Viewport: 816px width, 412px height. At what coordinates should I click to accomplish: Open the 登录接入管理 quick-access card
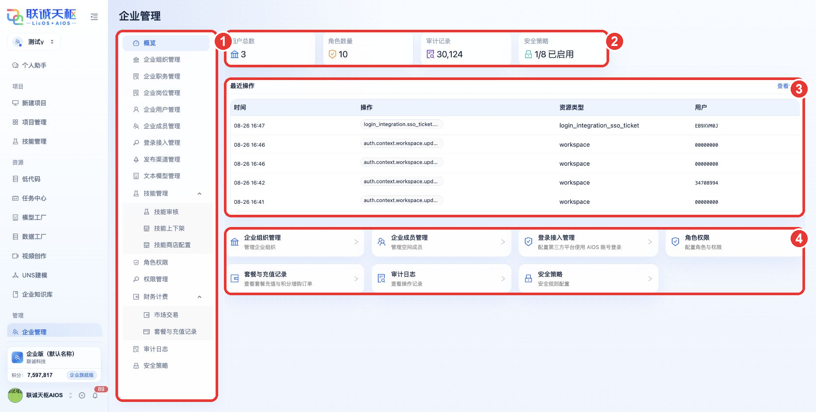click(x=588, y=242)
